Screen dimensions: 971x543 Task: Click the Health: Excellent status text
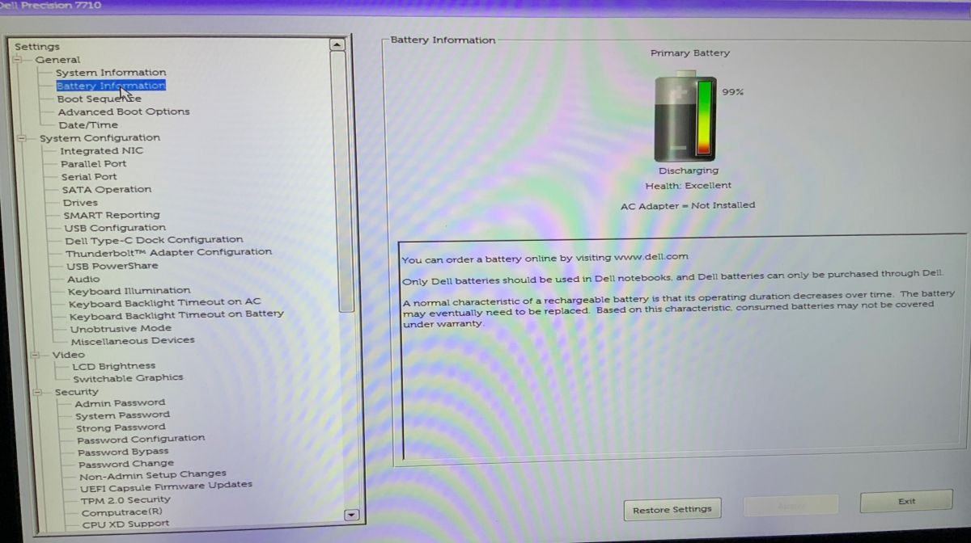[x=689, y=186]
